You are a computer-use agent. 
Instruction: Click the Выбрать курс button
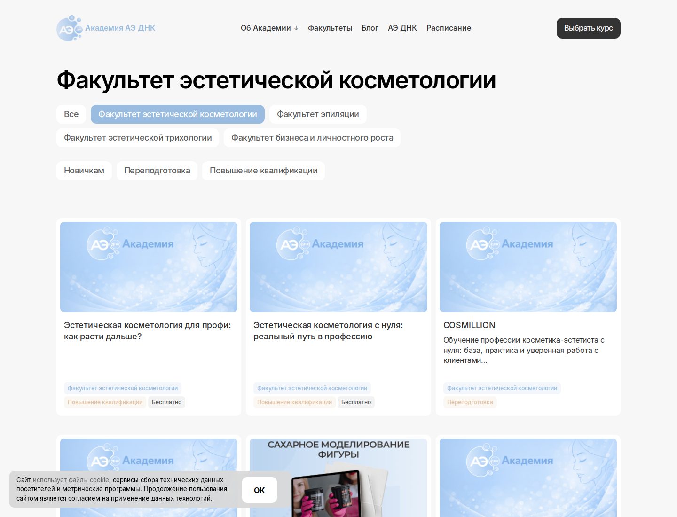point(589,28)
